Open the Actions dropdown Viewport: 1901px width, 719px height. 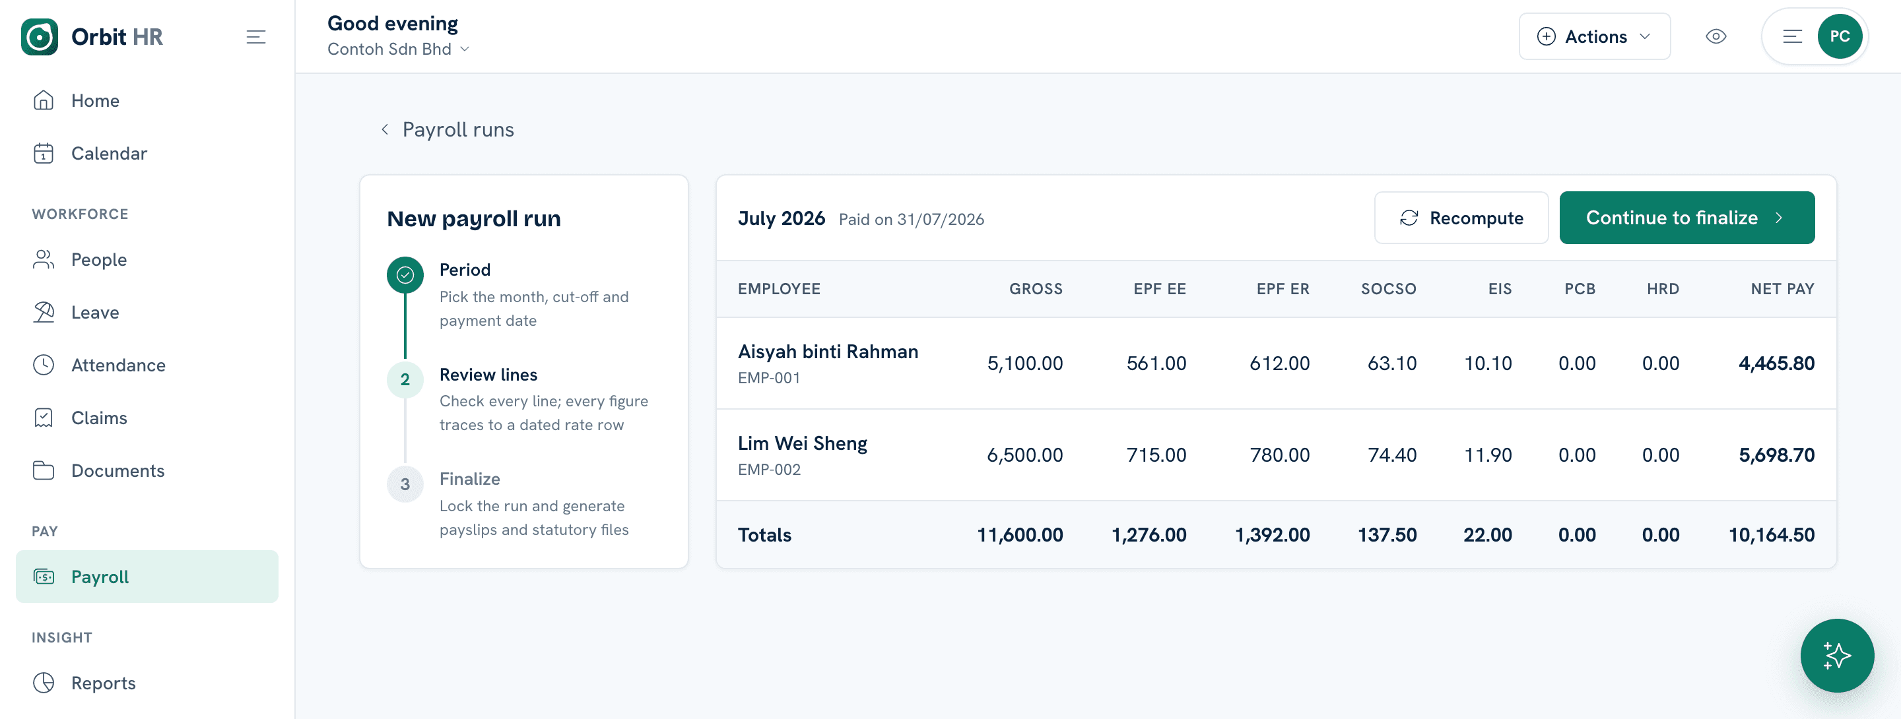[1594, 36]
